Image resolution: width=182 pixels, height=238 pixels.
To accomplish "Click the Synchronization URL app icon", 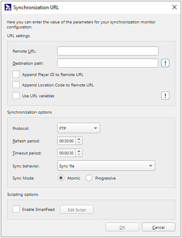I will pyautogui.click(x=8, y=7).
